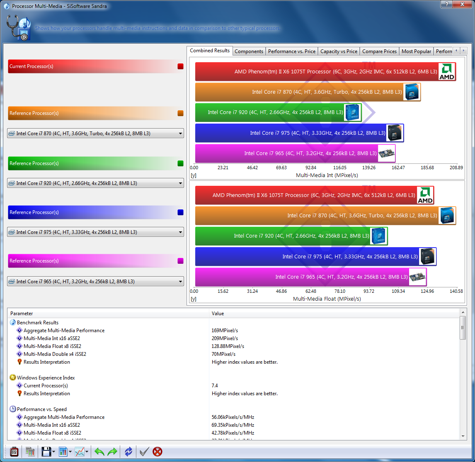Click the 128.88MPixel/s value
This screenshot has height=462, width=475.
tap(228, 346)
